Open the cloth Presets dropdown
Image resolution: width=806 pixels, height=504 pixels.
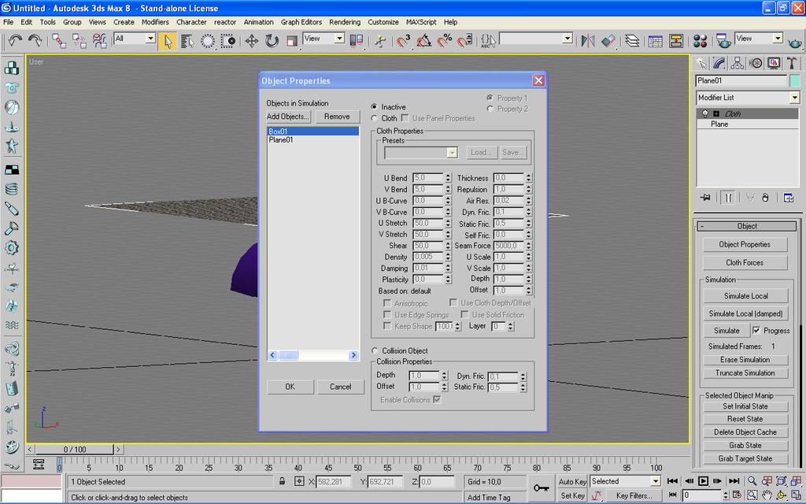click(420, 152)
